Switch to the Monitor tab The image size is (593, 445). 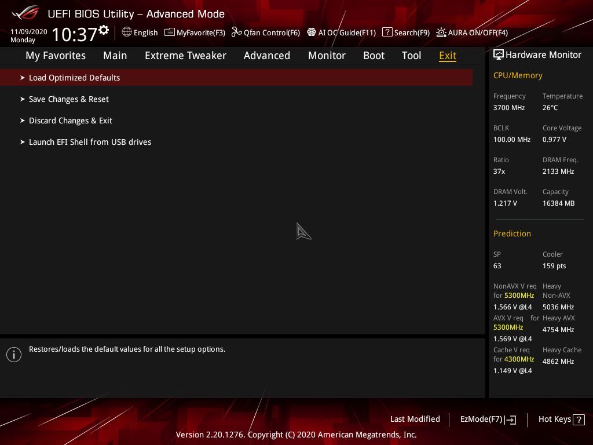tap(327, 56)
